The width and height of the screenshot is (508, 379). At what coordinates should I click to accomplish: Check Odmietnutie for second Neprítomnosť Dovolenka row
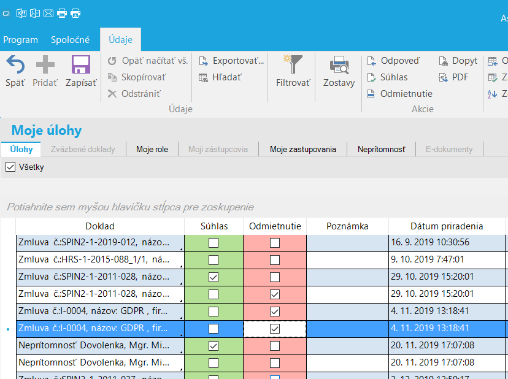click(275, 363)
